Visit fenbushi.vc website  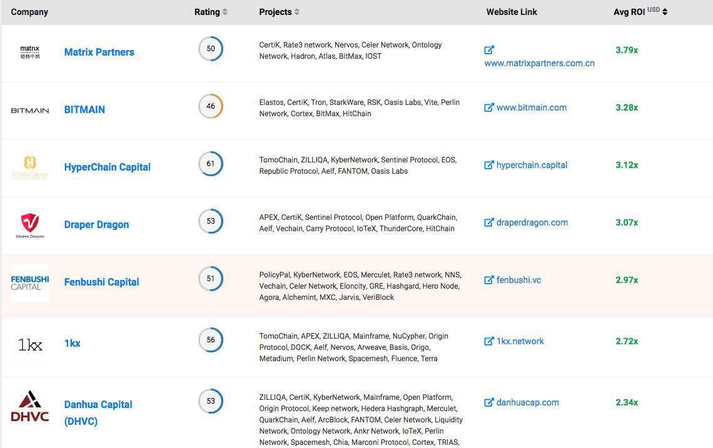pyautogui.click(x=519, y=280)
